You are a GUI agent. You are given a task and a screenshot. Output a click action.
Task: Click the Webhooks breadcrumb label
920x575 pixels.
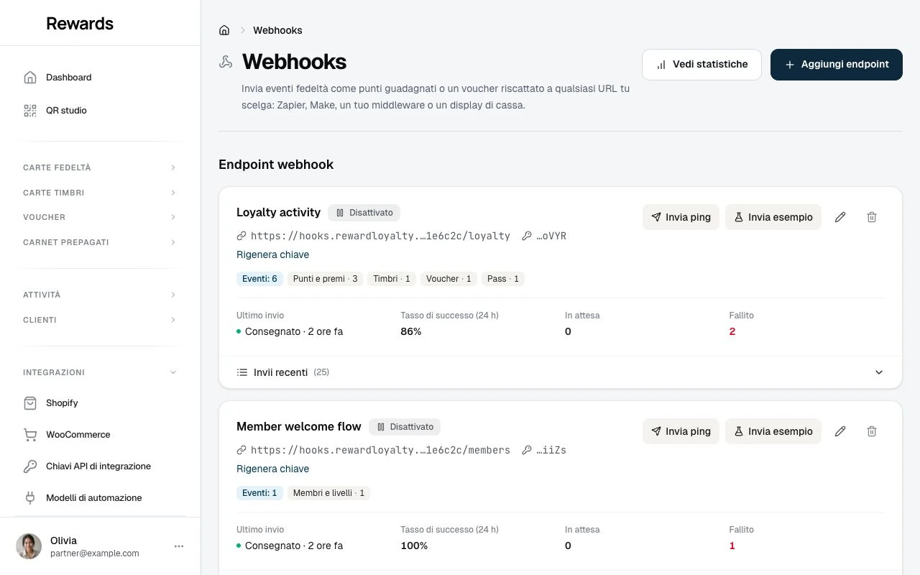[x=277, y=30]
